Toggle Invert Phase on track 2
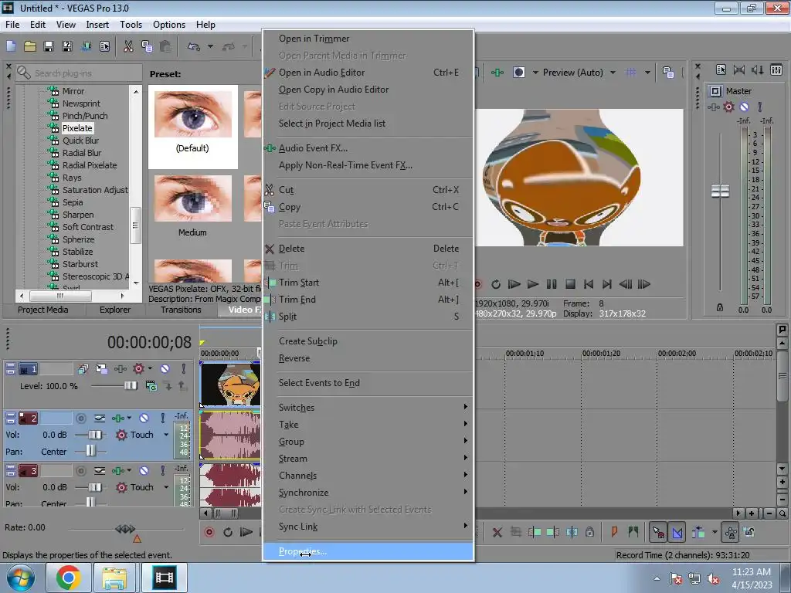The width and height of the screenshot is (791, 593). tap(100, 418)
